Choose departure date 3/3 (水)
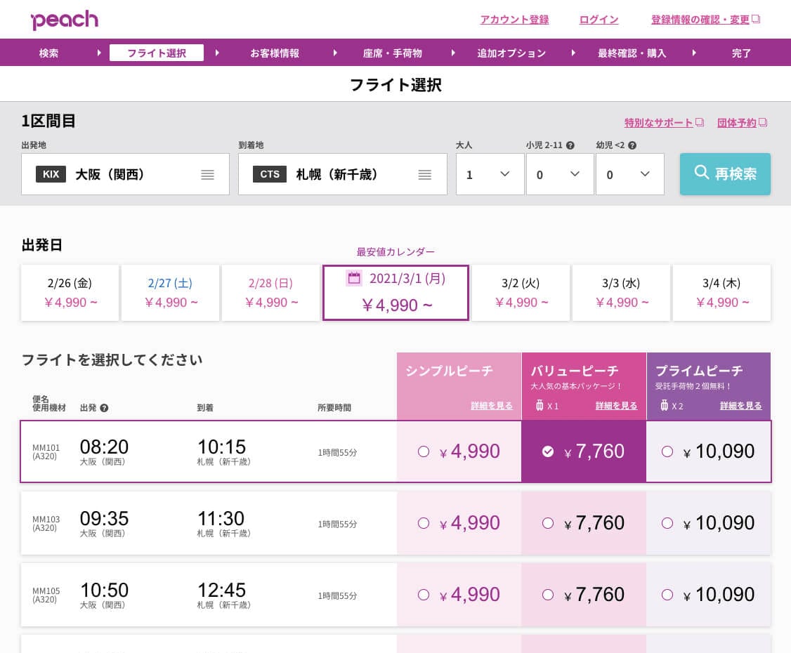 tap(621, 293)
